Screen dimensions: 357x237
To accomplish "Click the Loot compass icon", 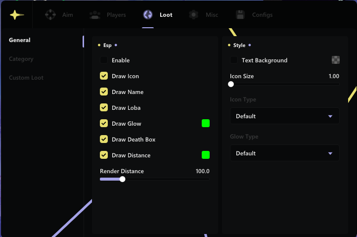I will coord(148,15).
